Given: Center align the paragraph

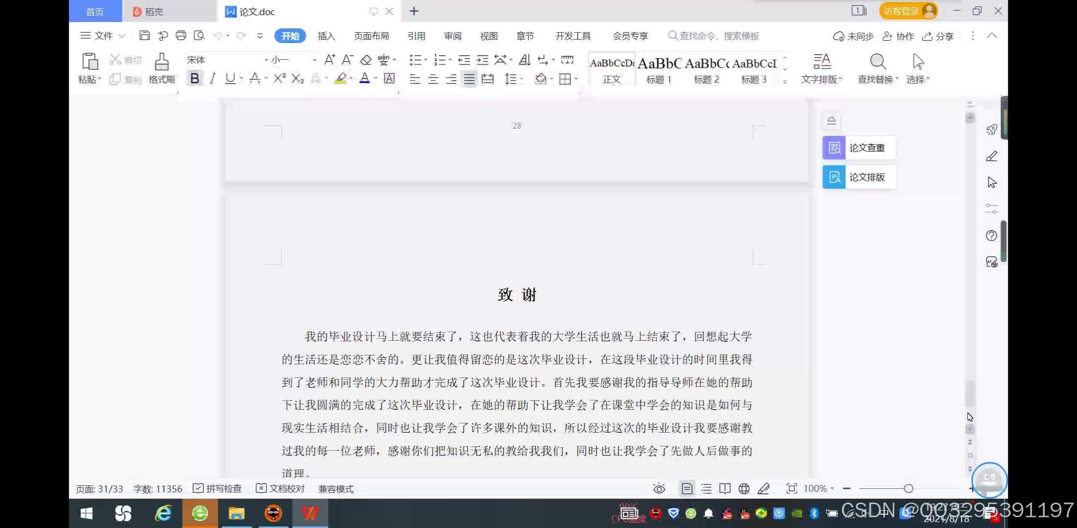Looking at the screenshot, I should coord(433,79).
